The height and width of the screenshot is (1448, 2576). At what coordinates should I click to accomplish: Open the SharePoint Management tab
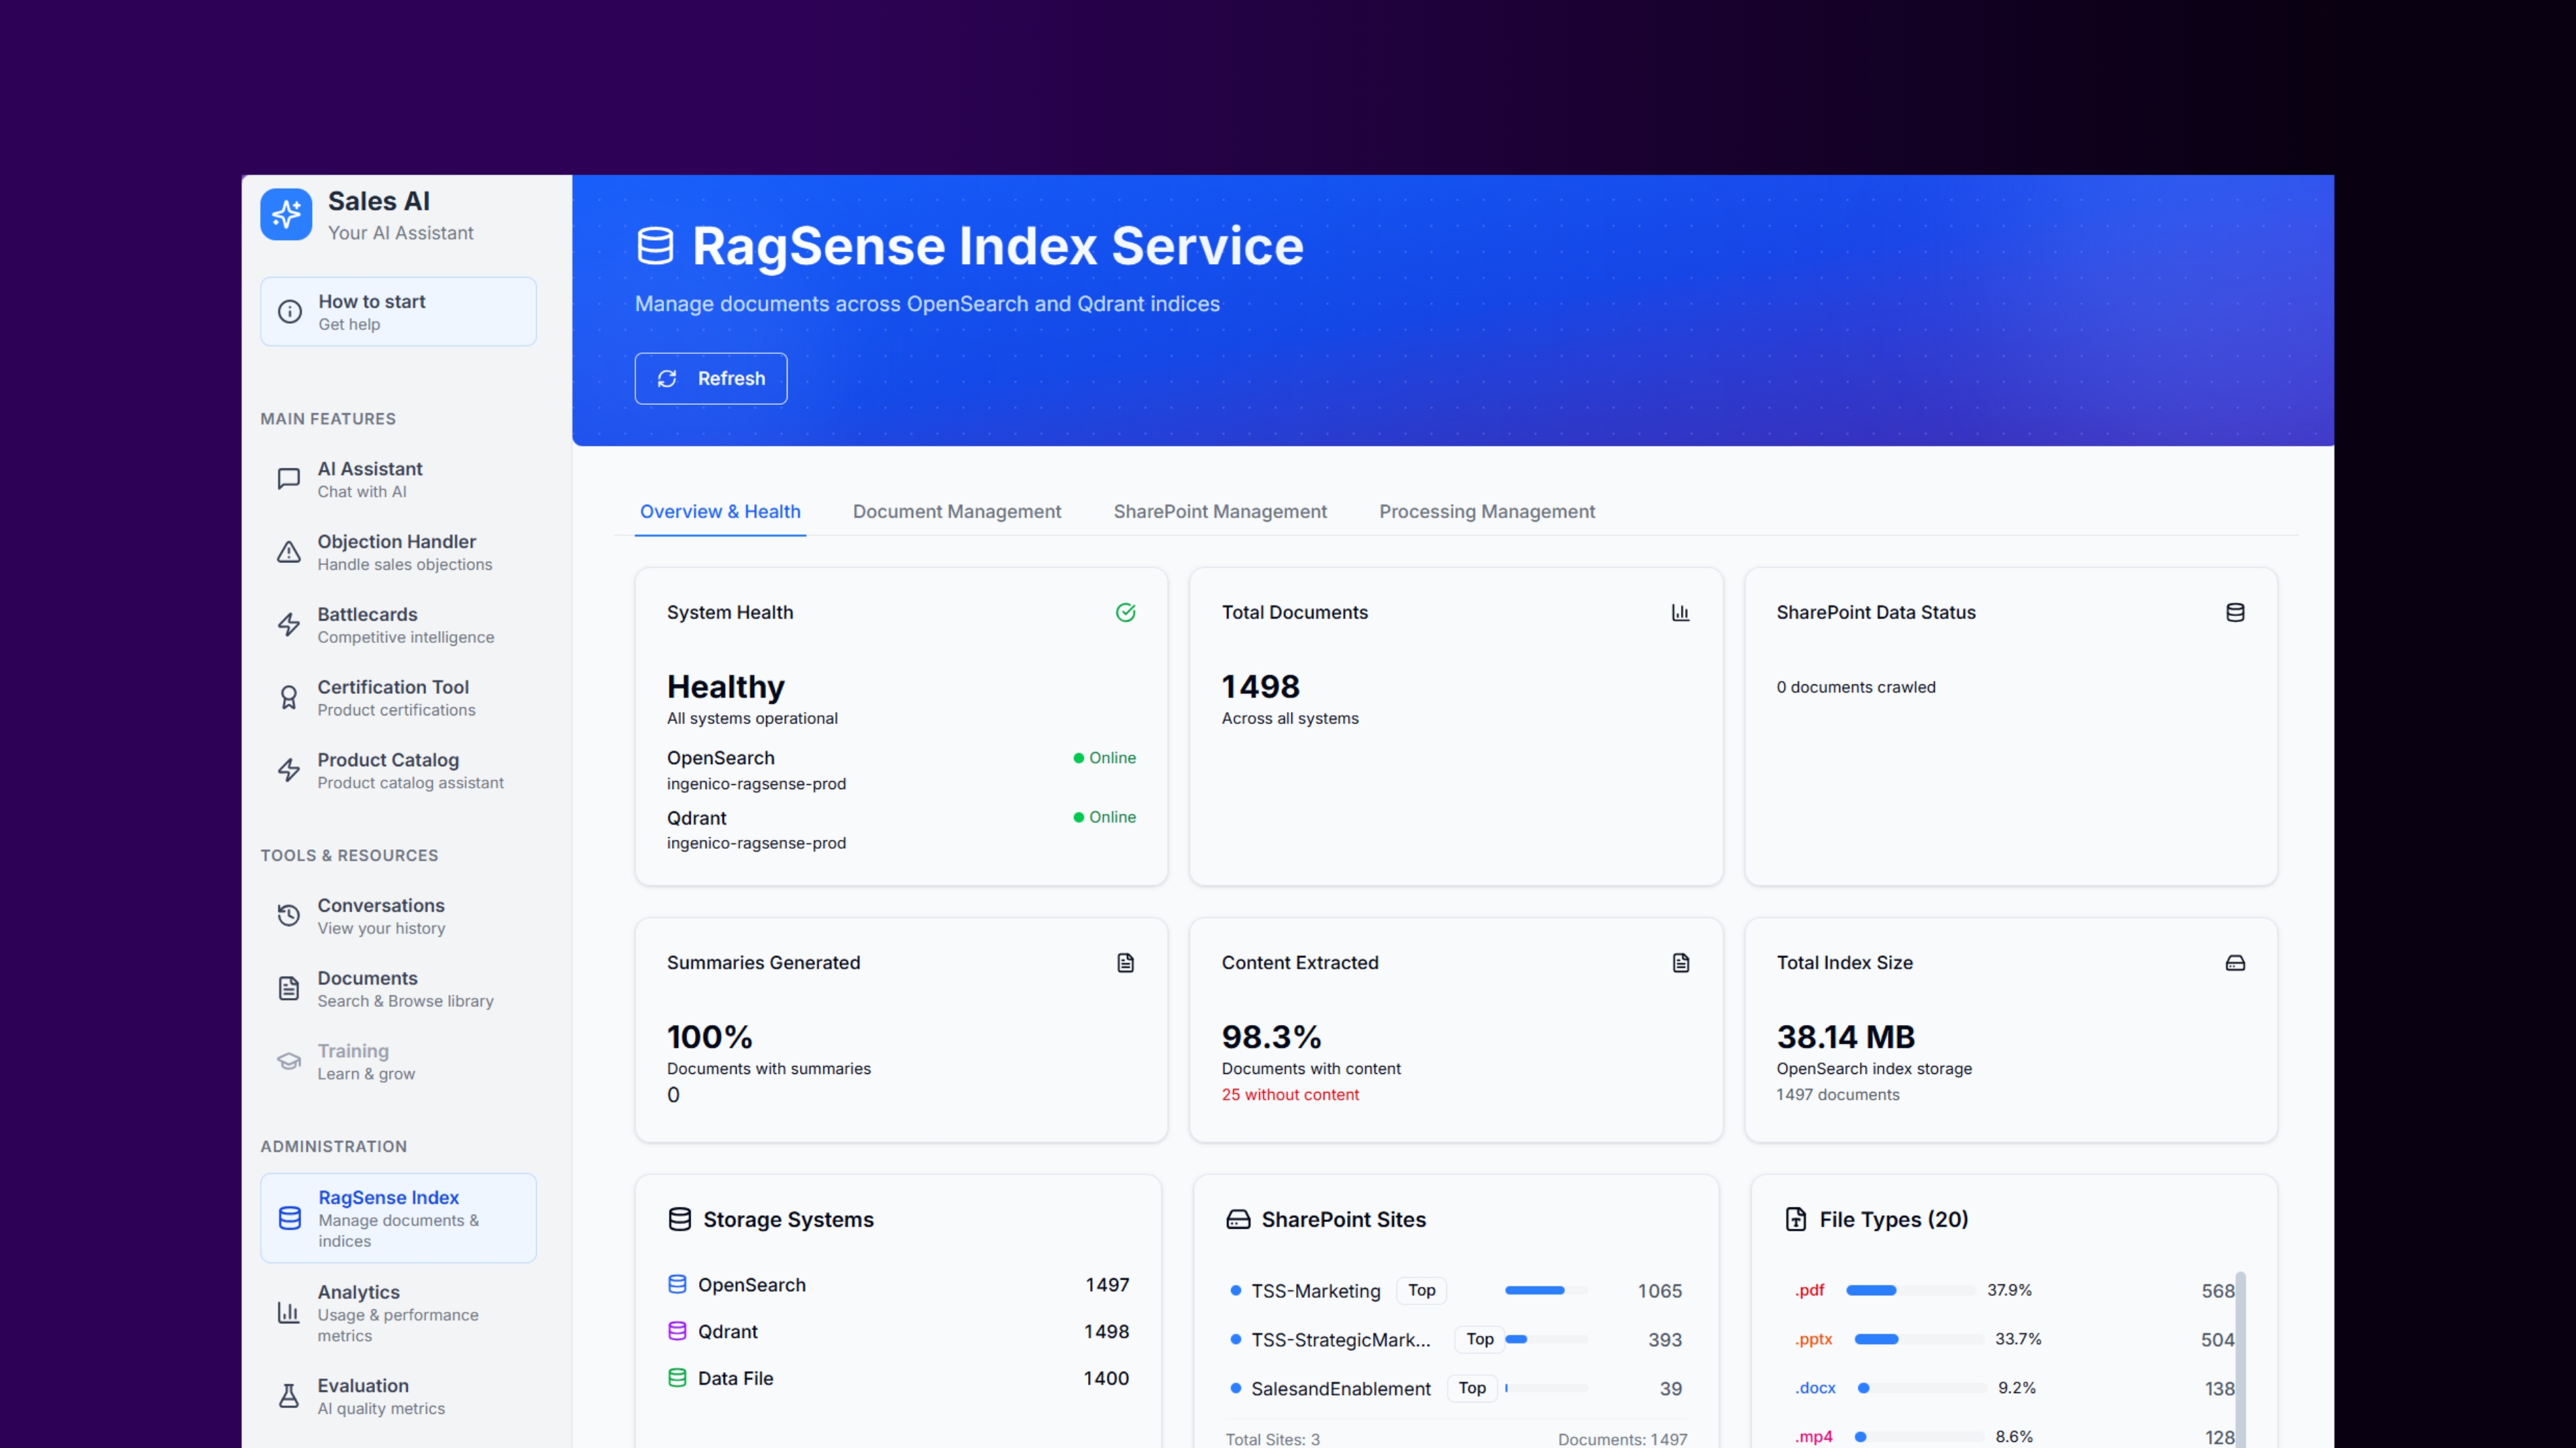[1220, 511]
